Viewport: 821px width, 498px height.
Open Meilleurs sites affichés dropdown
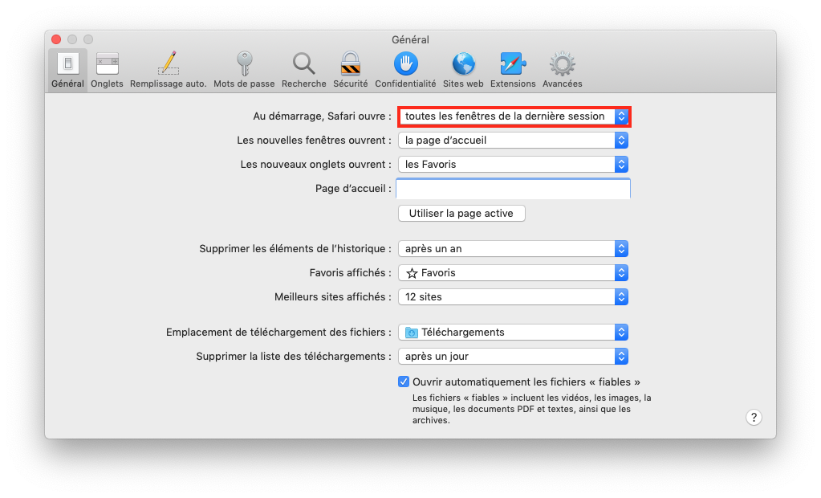[513, 296]
